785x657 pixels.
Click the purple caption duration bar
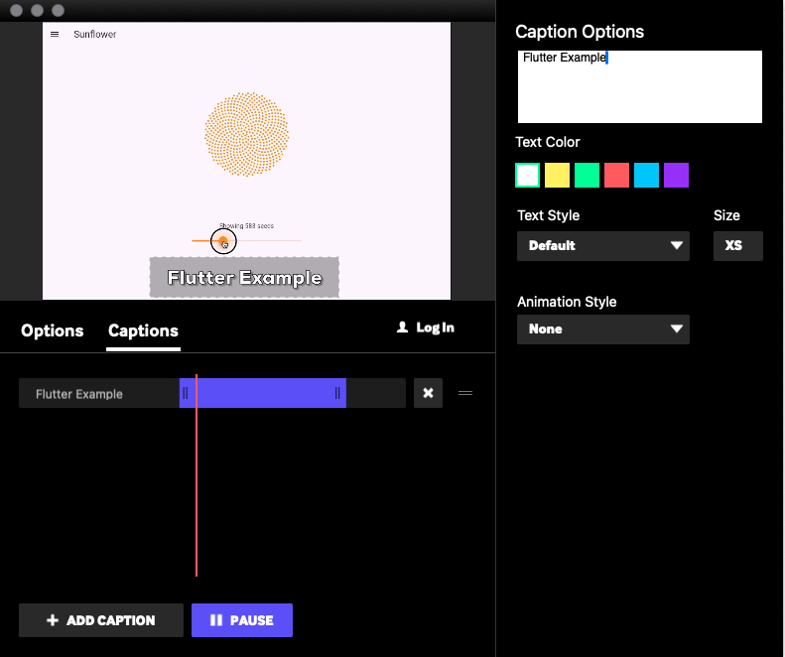263,393
